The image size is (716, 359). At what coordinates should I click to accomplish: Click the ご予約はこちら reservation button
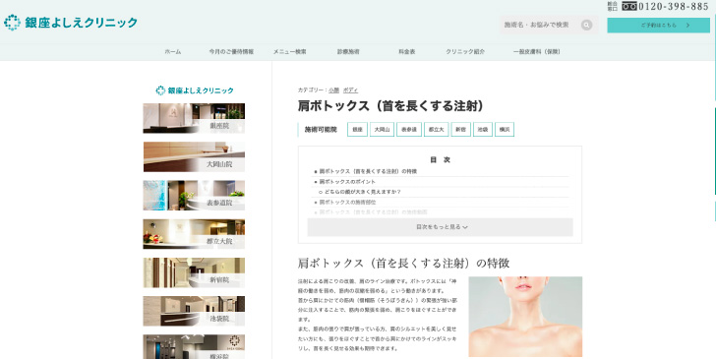click(659, 26)
